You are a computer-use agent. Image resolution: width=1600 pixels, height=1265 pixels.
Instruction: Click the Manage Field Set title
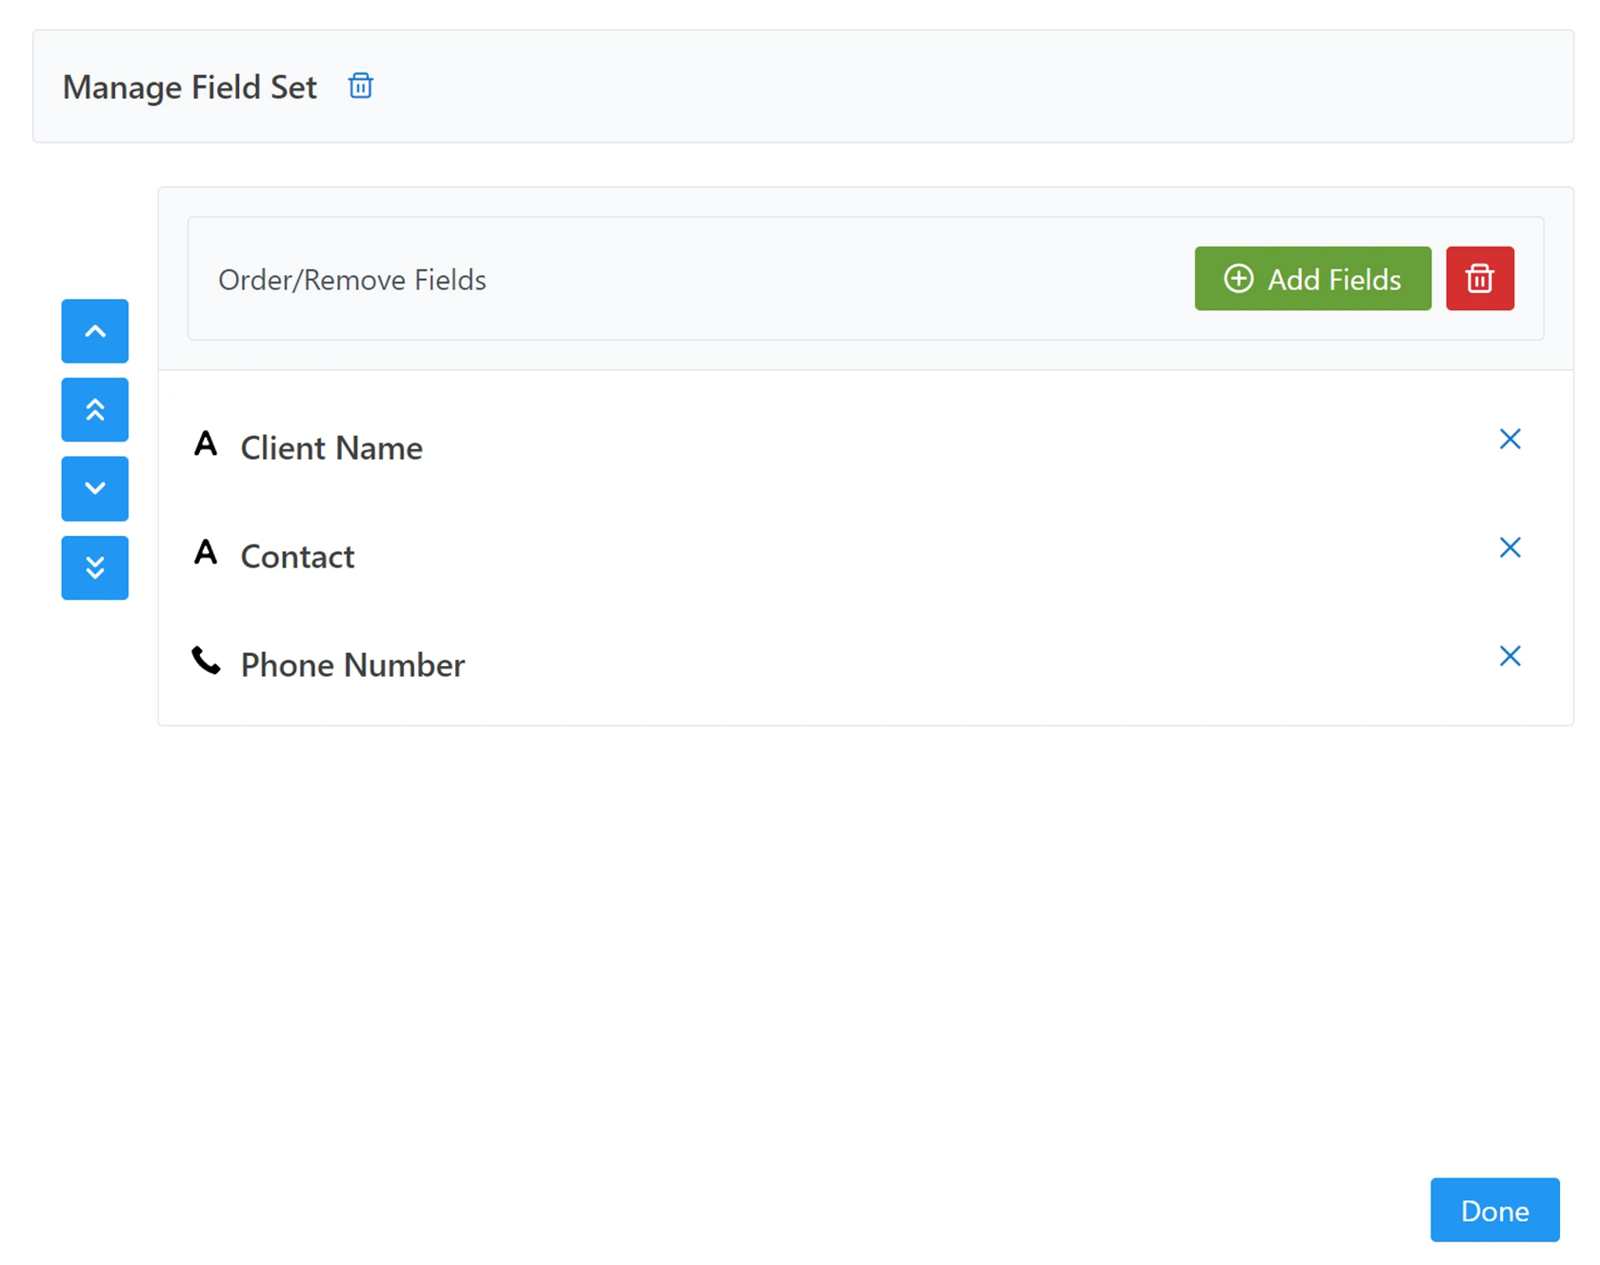[190, 87]
